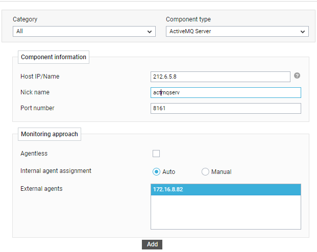This screenshot has height=252, width=317.
Task: Select the Auto radio button
Action: click(x=156, y=172)
